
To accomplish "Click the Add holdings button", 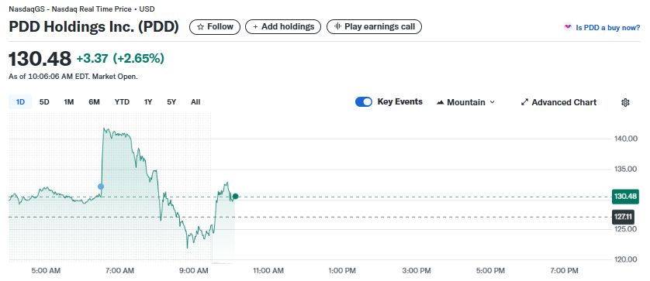I will [x=283, y=27].
